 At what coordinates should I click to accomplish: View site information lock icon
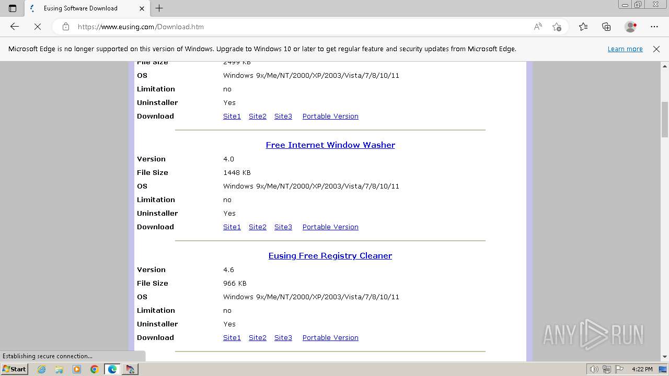(66, 27)
